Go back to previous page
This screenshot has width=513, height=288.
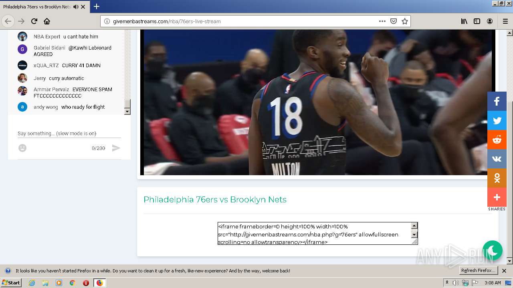pos(8,21)
